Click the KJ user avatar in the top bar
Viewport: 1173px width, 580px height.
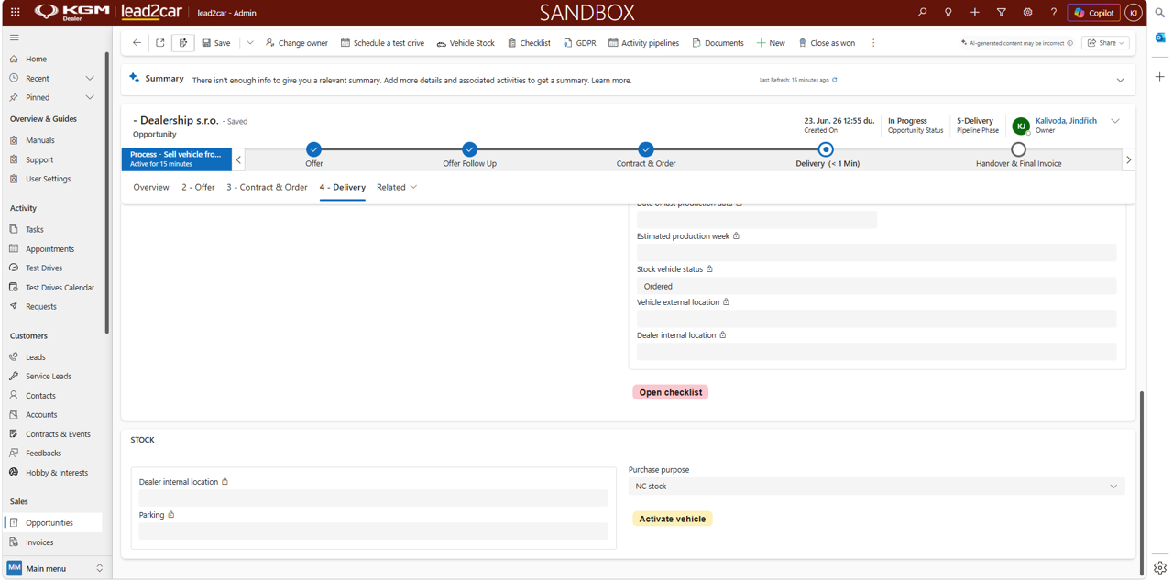1134,13
